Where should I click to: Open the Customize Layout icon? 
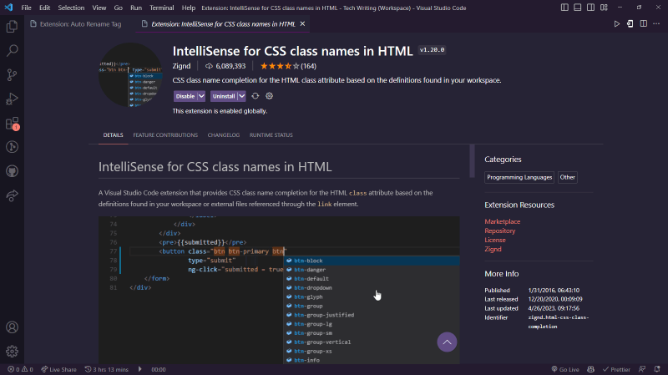click(604, 8)
